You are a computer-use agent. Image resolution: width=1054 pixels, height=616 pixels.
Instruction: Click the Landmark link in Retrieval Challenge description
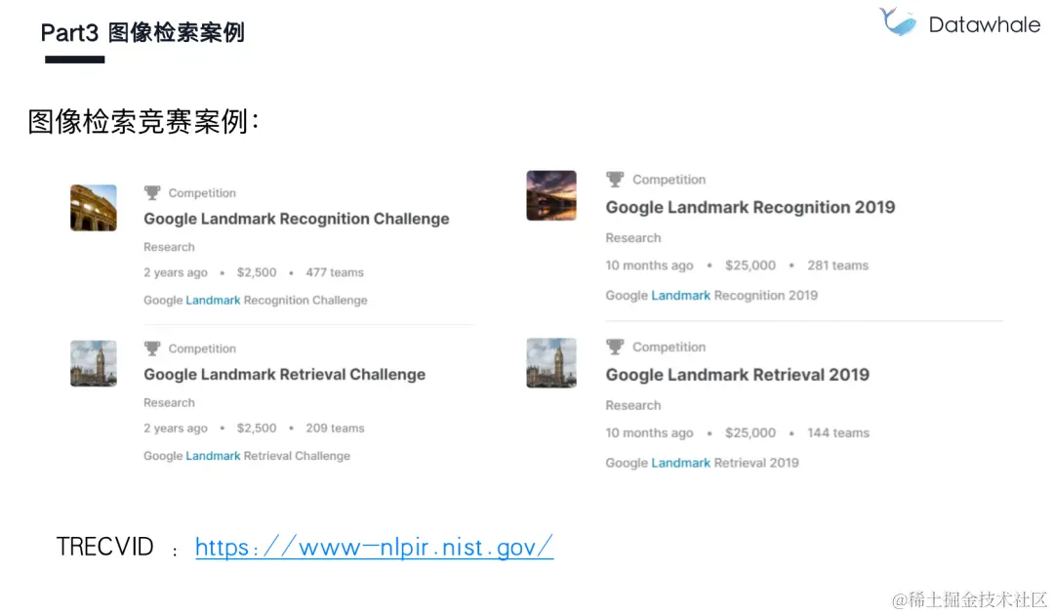(x=213, y=455)
